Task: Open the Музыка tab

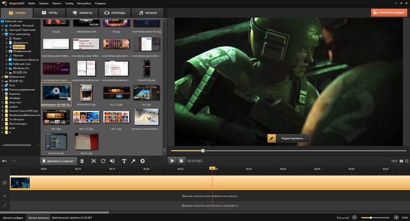Action: 148,13
